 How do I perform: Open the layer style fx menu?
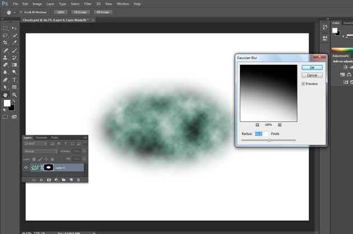coord(41,180)
